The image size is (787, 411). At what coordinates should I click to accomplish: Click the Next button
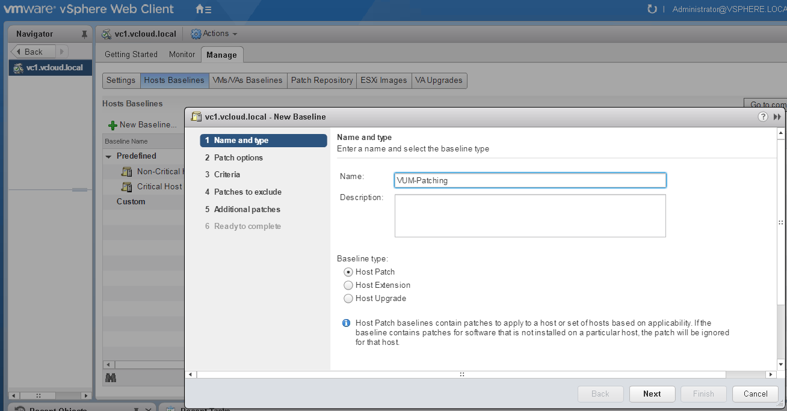coord(652,394)
